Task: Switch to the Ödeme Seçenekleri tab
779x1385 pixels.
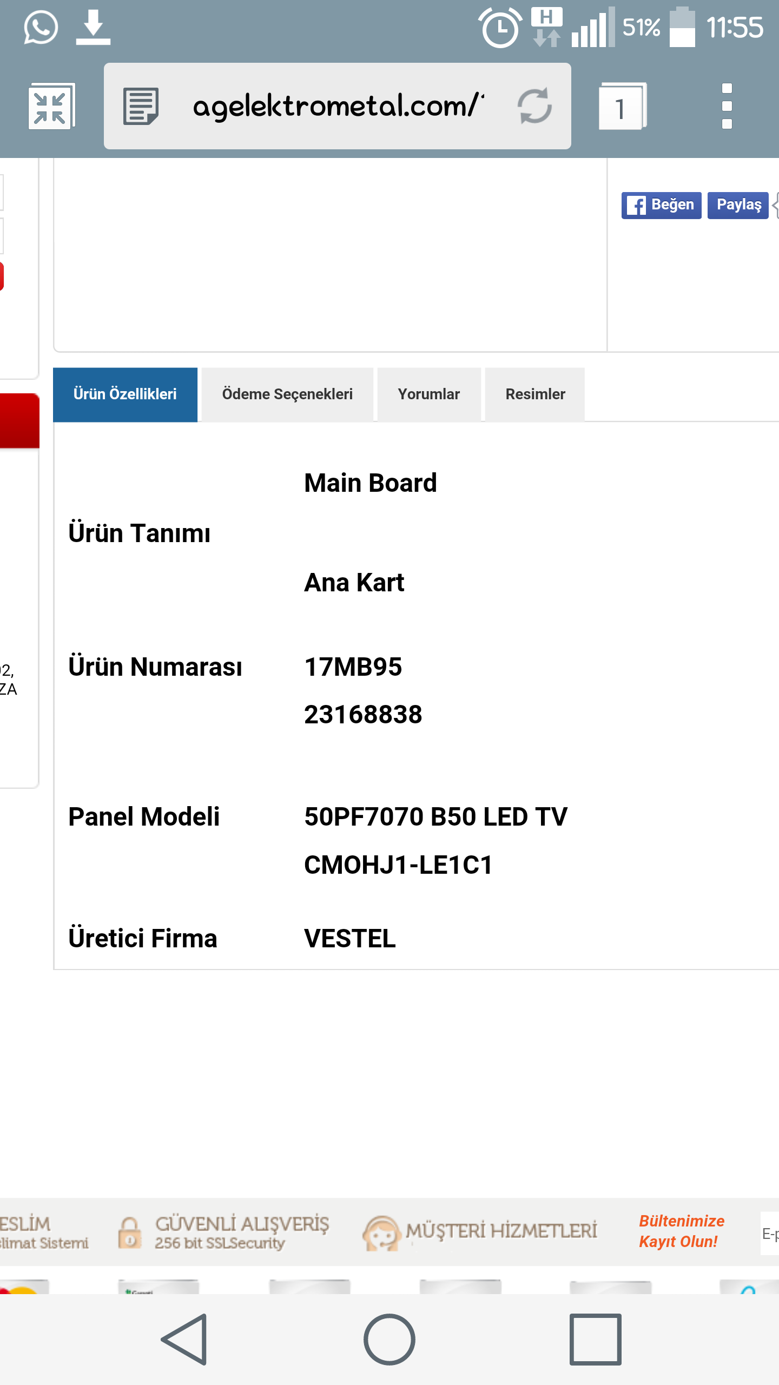Action: (x=287, y=394)
